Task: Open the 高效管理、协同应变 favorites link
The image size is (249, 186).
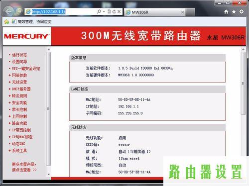Action: coord(32,21)
